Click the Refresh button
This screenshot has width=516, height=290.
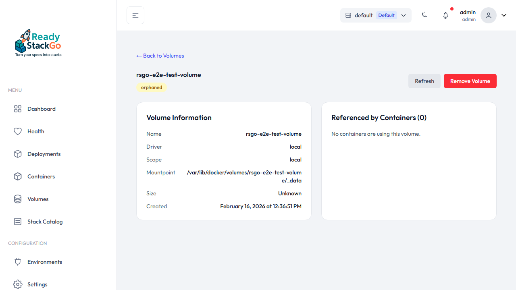point(424,81)
